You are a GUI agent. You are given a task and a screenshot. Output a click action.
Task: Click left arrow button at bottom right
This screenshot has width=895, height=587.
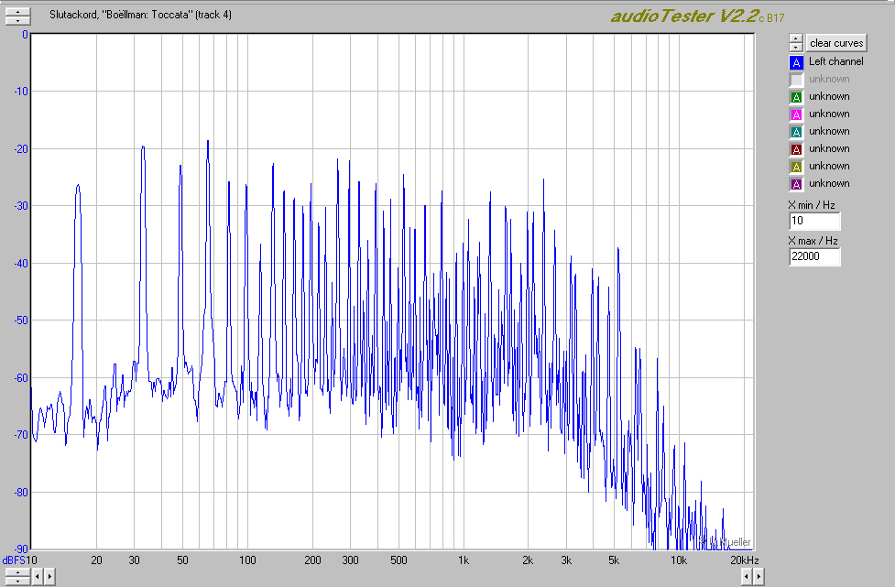coord(747,576)
